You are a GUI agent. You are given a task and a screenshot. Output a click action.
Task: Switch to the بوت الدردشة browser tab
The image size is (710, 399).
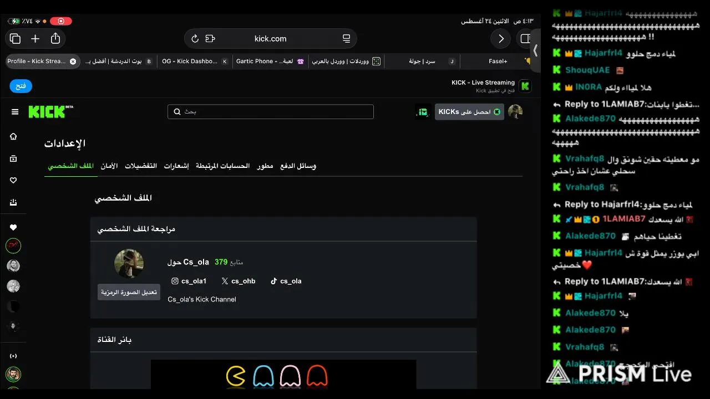tap(118, 62)
